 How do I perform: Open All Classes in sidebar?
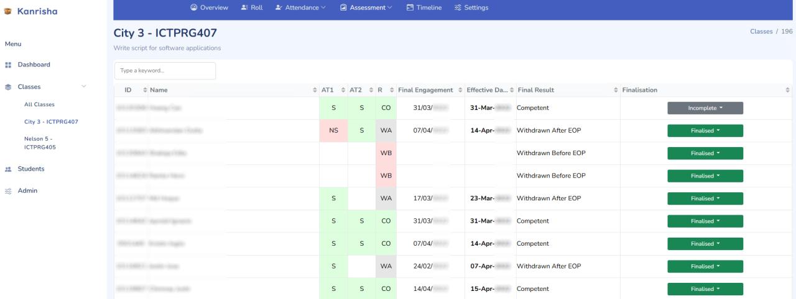tap(39, 104)
